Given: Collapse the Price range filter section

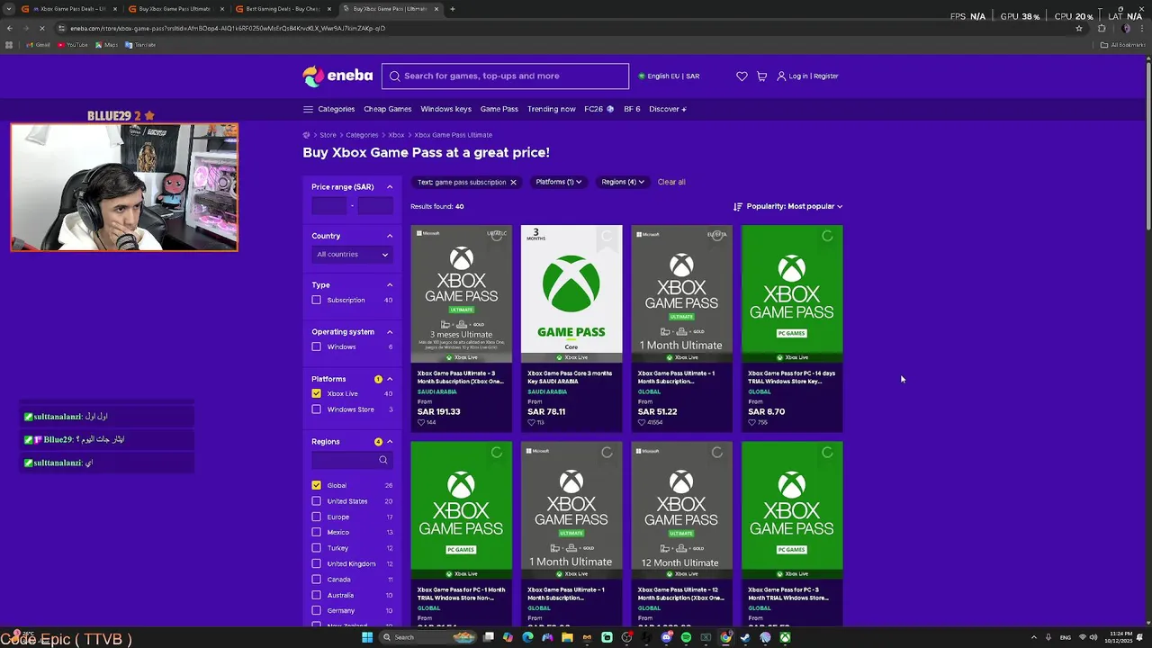Looking at the screenshot, I should pos(390,187).
